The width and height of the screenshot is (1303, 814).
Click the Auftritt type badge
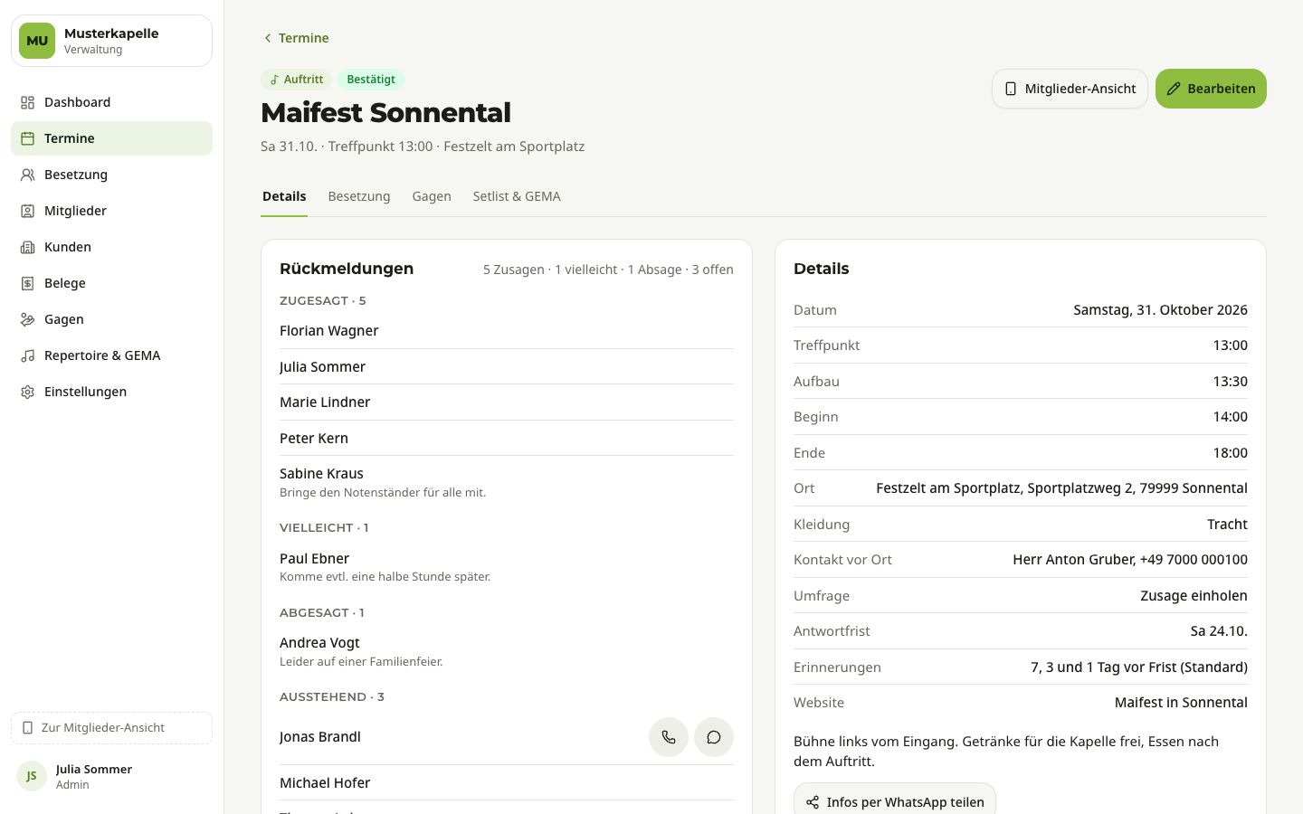point(296,80)
